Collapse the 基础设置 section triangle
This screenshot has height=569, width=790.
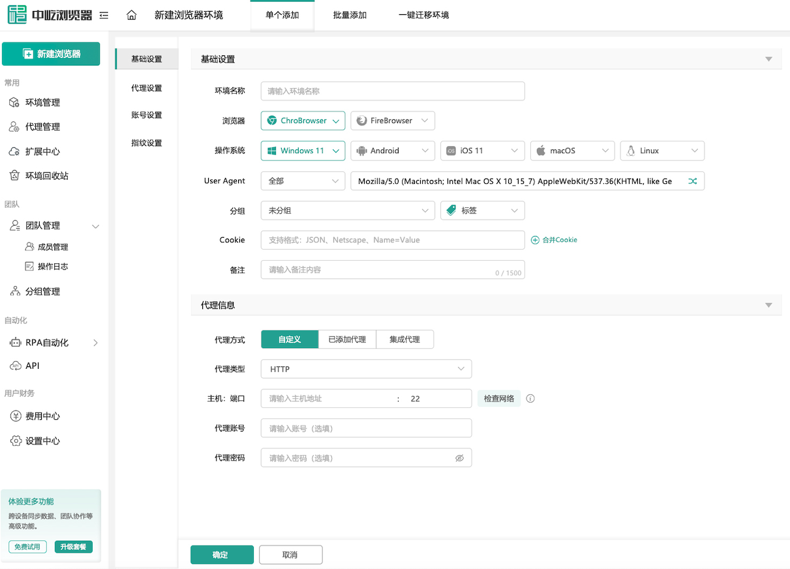[768, 59]
